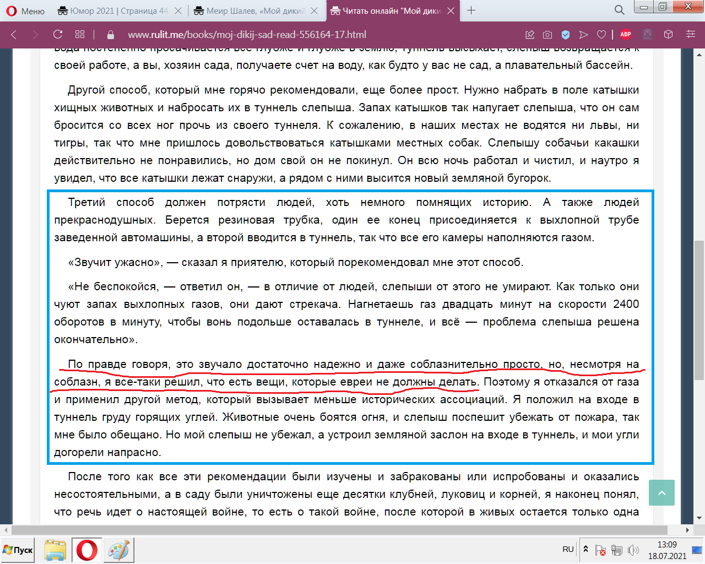Screen dimensions: 705x564
Task: Open the My Flow send icon
Action: [584, 34]
